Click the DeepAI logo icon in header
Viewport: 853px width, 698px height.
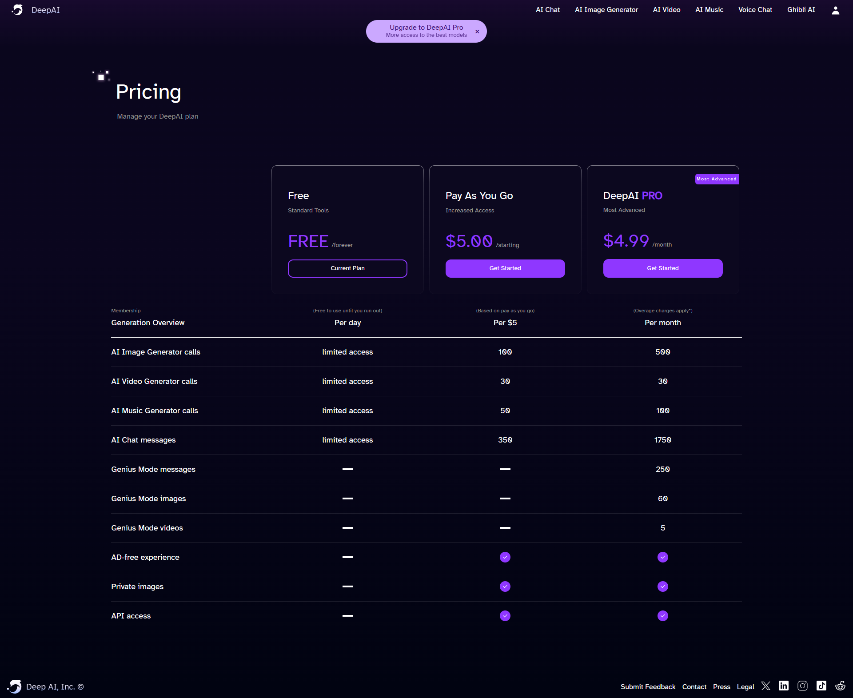tap(17, 10)
